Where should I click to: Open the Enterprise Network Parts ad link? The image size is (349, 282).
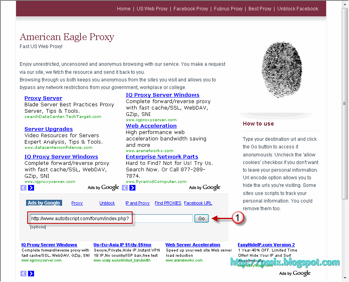[162, 156]
